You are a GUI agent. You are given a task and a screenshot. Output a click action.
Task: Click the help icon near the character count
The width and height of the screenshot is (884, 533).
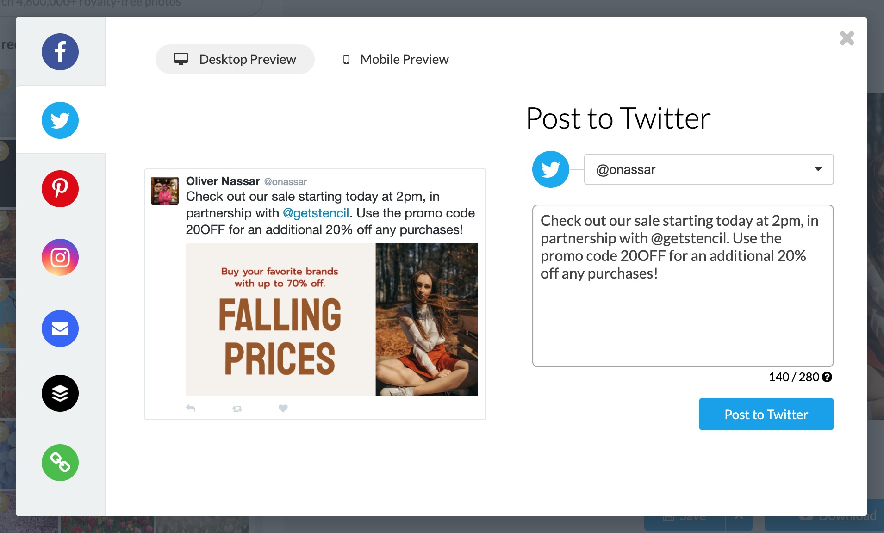point(827,377)
